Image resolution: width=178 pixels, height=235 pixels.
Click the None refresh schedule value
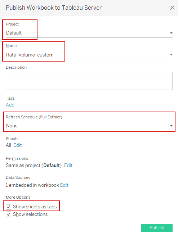12,126
